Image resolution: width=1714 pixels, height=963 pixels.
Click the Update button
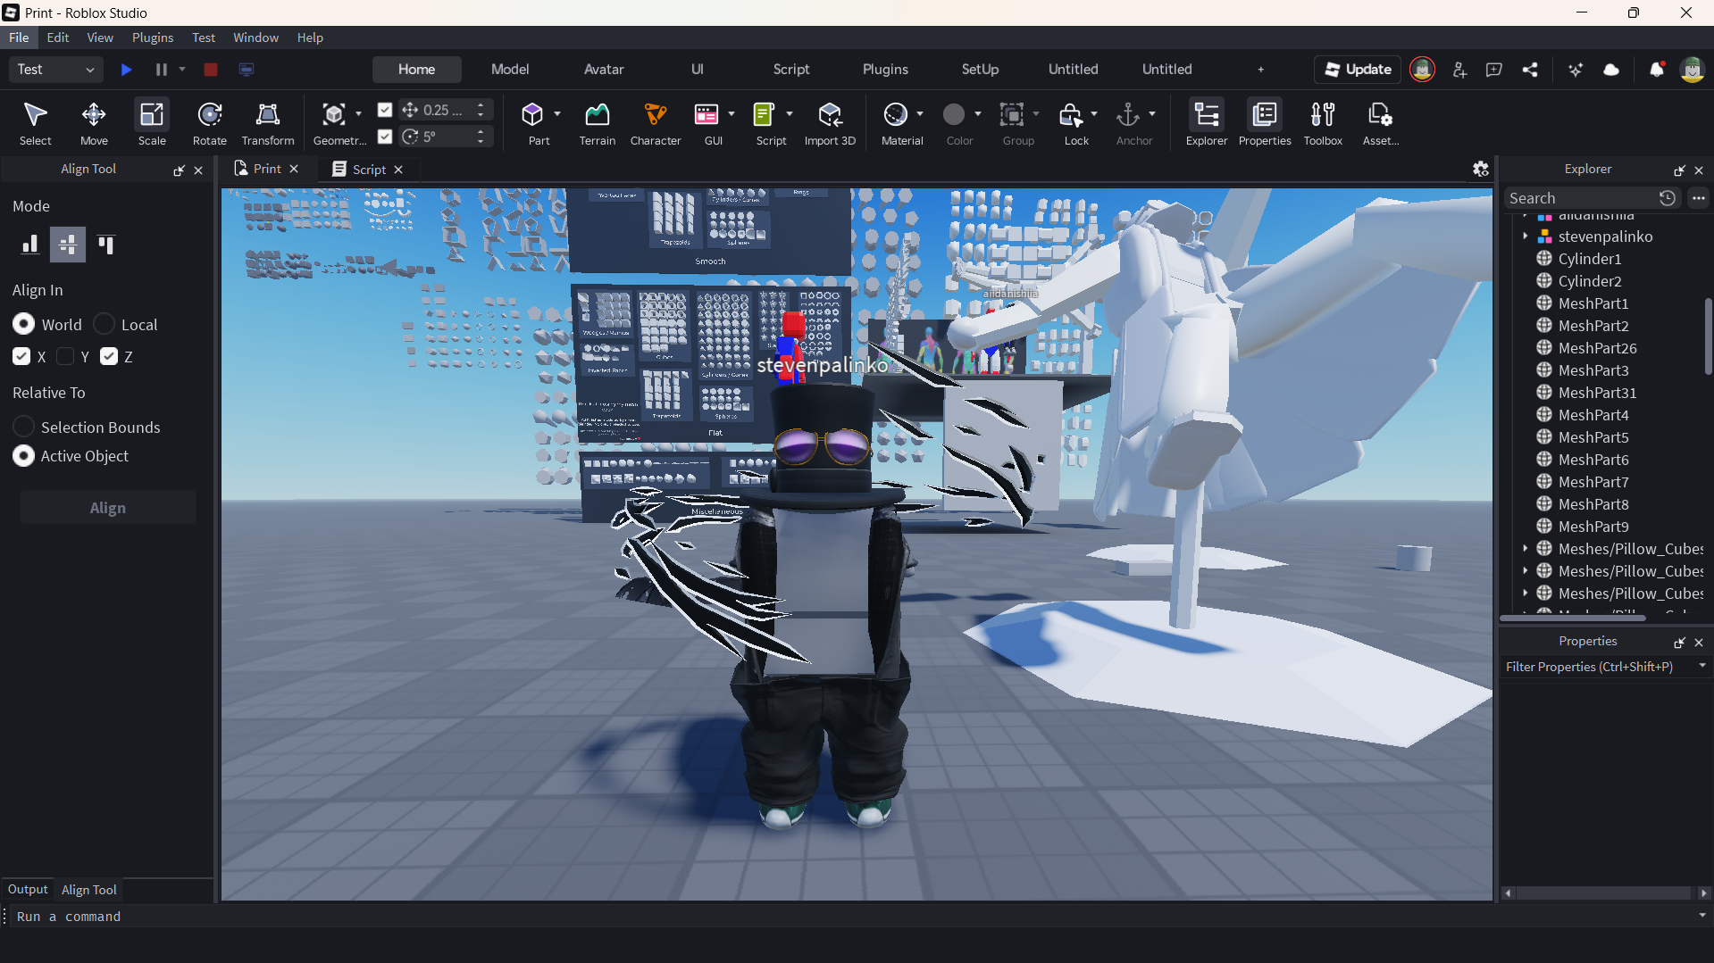1358,70
